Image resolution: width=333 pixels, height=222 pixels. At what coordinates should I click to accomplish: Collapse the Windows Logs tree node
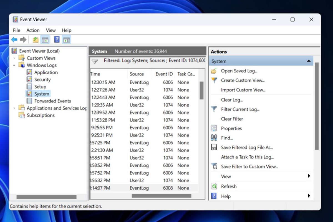(x=14, y=65)
